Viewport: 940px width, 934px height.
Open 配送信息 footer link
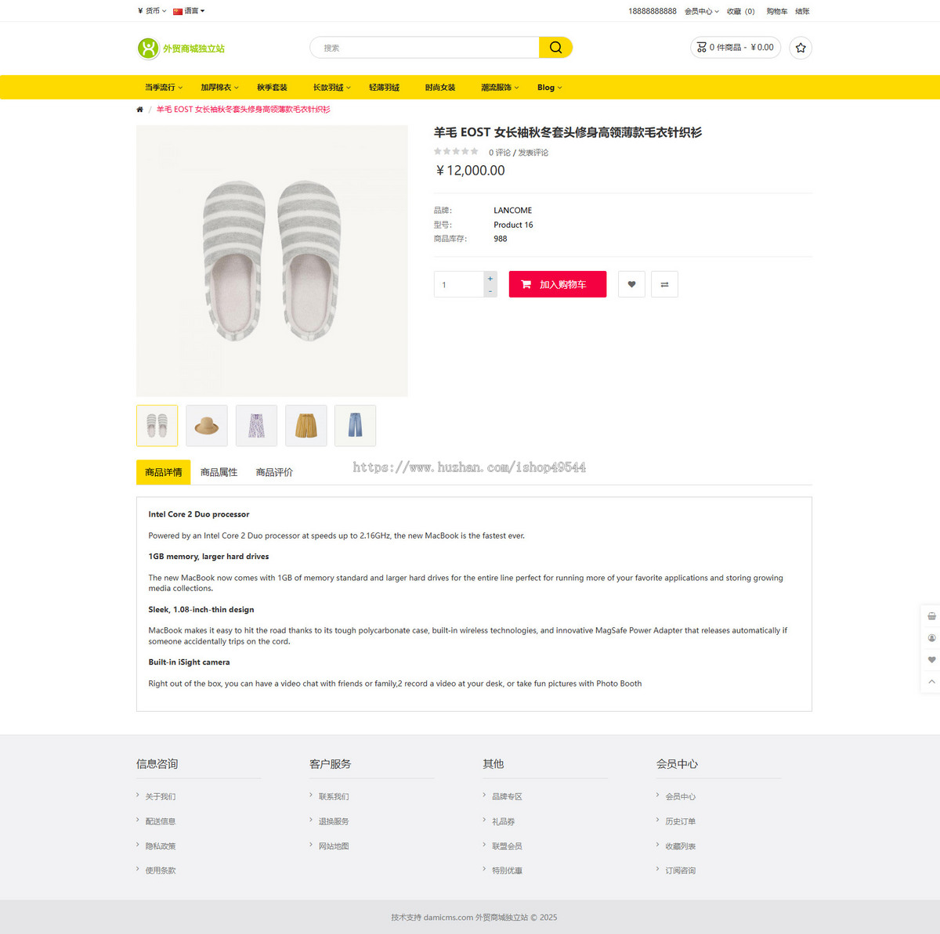[x=160, y=821]
